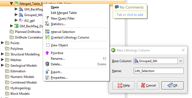Click the Tab or click to add link
The height and width of the screenshot is (98, 192).
[130, 15]
